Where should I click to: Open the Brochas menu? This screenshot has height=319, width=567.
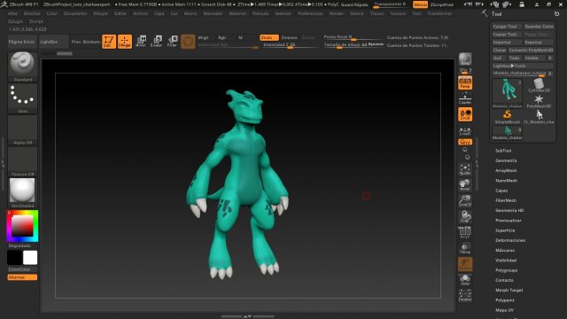32,13
